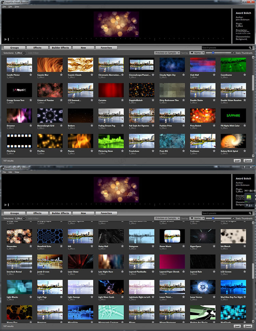
Task: Open the Name sort dropdown in bottom window
Action: click(197, 218)
